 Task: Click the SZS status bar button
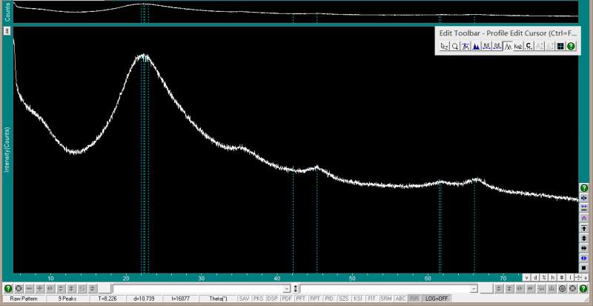point(343,299)
